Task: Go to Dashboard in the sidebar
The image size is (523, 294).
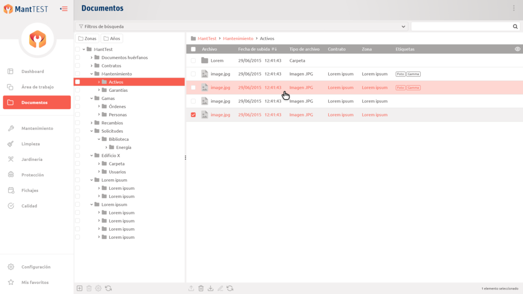Action: click(32, 71)
